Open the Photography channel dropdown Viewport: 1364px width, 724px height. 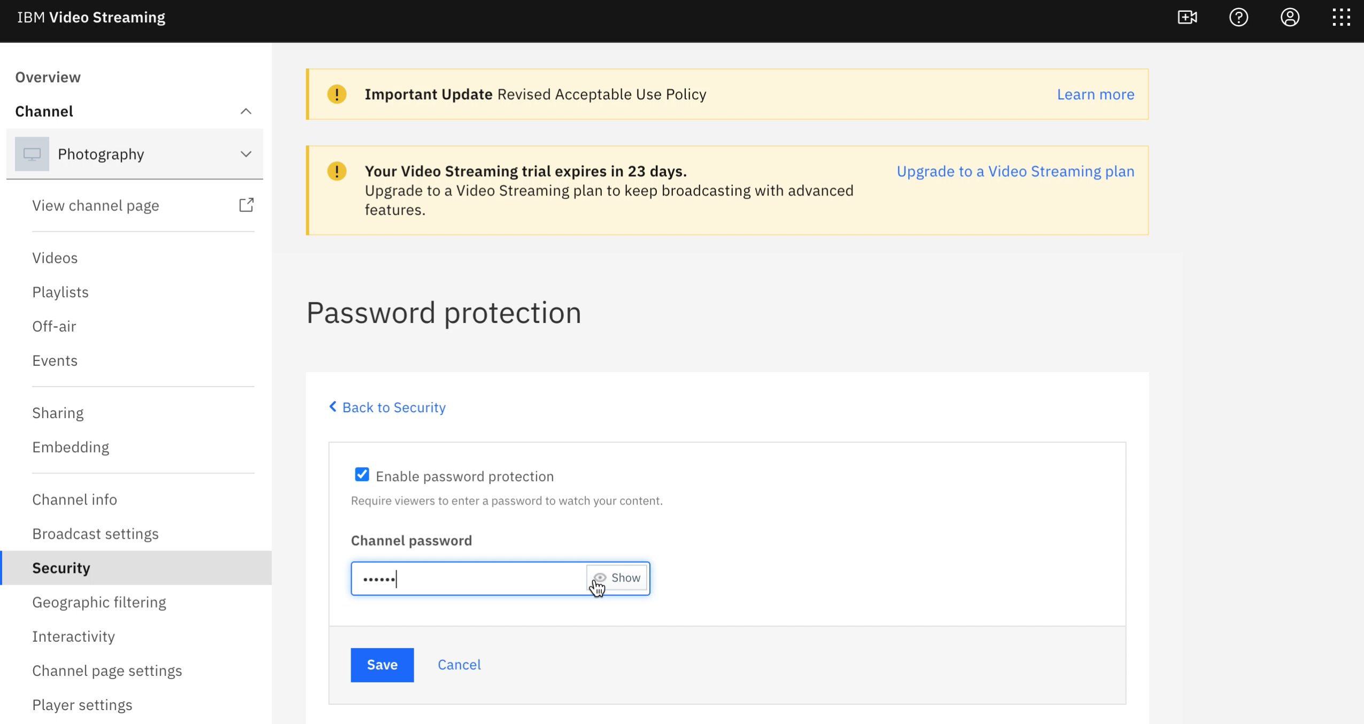[246, 154]
